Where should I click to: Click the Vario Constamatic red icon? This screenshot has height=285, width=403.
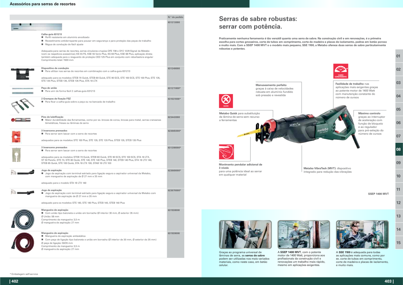click(341, 71)
